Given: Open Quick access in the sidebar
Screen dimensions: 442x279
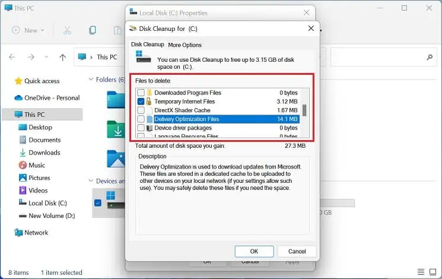Looking at the screenshot, I should pyautogui.click(x=42, y=81).
